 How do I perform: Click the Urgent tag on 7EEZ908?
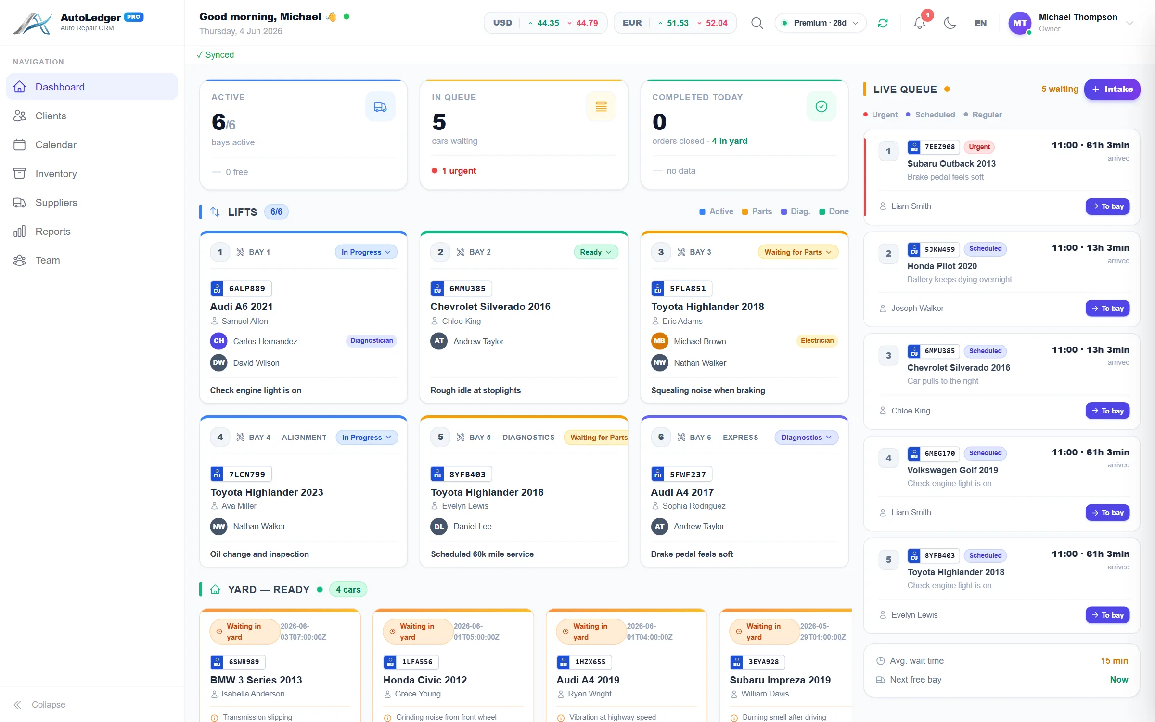[x=979, y=147]
